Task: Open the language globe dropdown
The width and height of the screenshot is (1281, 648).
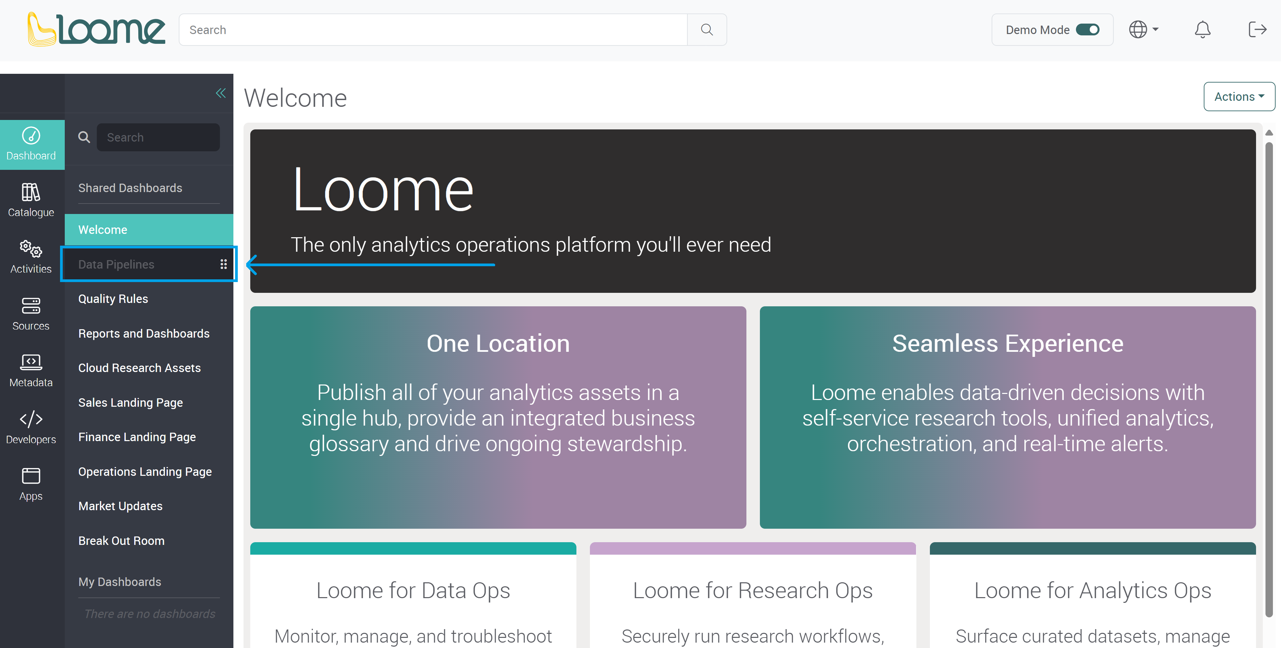Action: point(1144,30)
